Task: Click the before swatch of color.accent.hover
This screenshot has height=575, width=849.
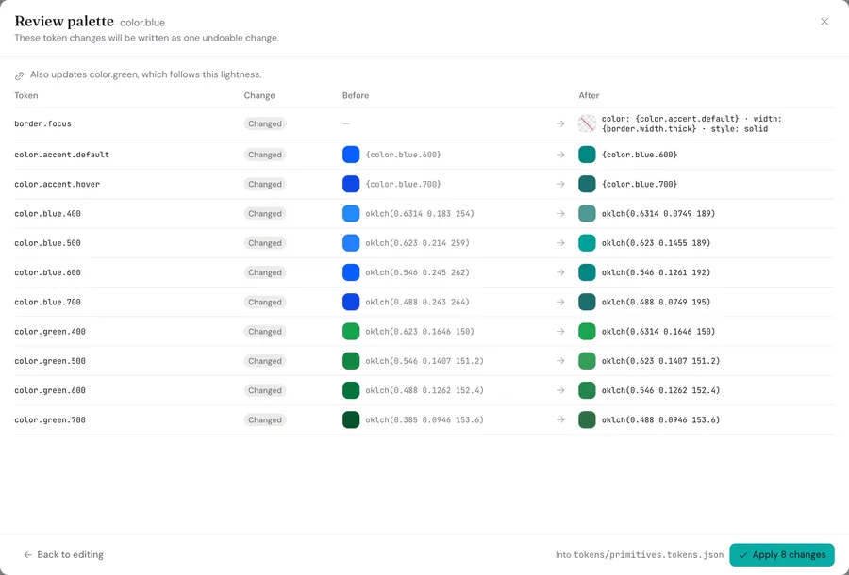Action: pyautogui.click(x=351, y=184)
